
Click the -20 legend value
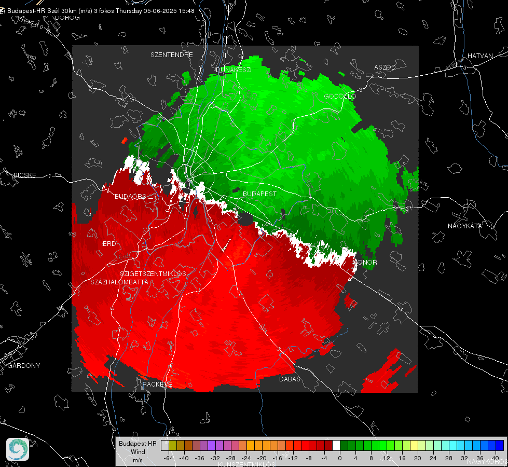262,458
